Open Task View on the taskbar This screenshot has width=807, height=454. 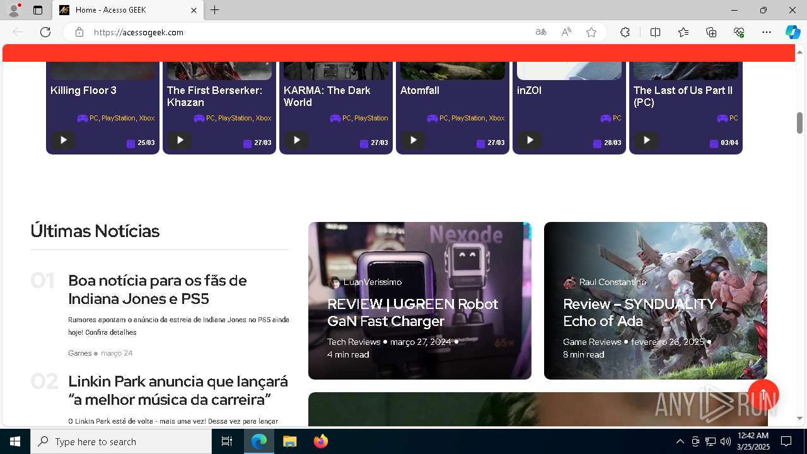[227, 441]
